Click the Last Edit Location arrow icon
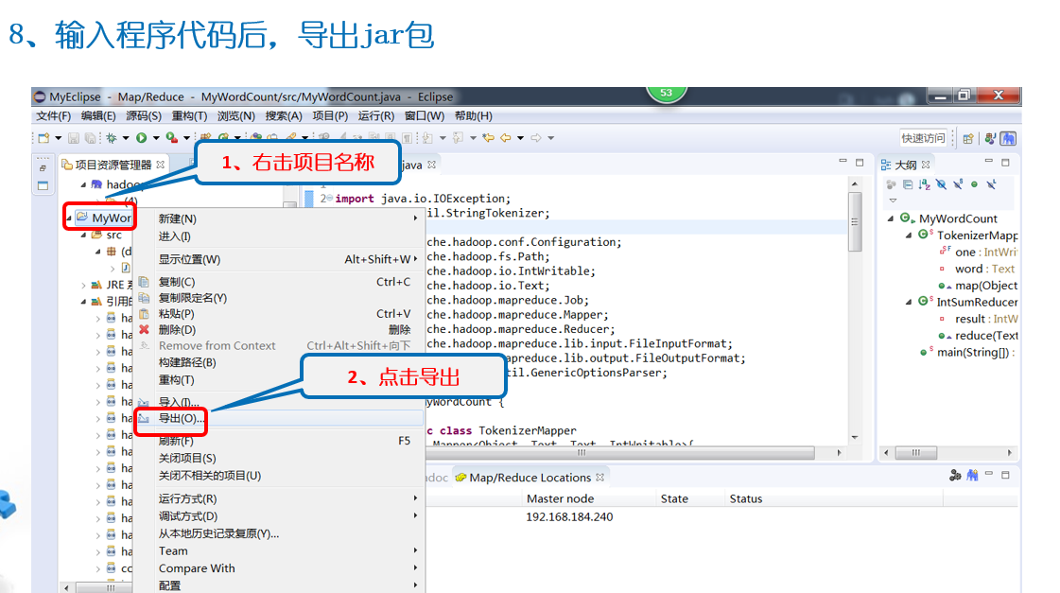This screenshot has height=593, width=1060. 488,138
